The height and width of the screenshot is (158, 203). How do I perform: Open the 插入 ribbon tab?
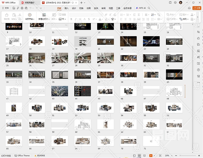tap(67, 8)
